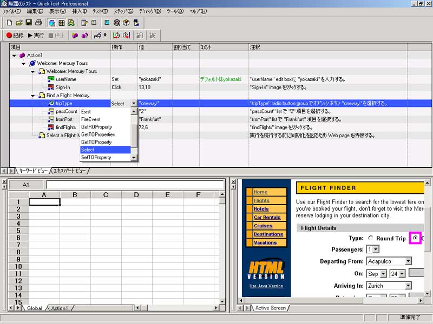Select the findFlights step row
The width and height of the screenshot is (433, 324).
click(220, 127)
